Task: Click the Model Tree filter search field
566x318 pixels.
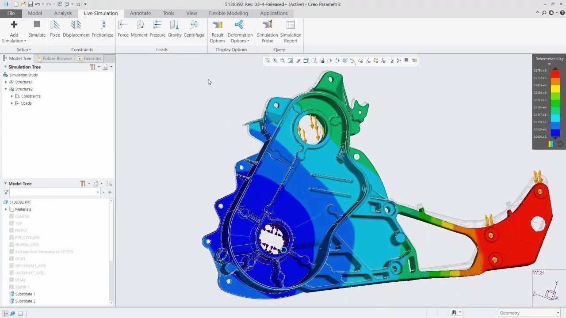Action: point(53,193)
